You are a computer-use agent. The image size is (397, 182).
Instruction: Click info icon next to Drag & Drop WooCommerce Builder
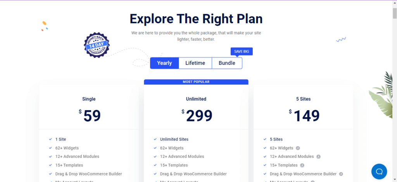click(x=341, y=174)
